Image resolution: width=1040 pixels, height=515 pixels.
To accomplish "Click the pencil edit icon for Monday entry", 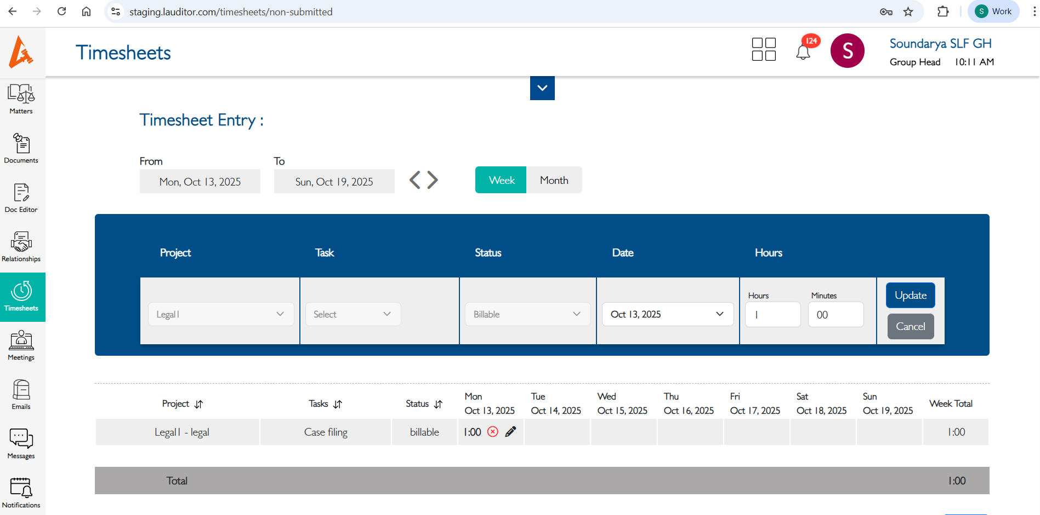I will coord(510,432).
